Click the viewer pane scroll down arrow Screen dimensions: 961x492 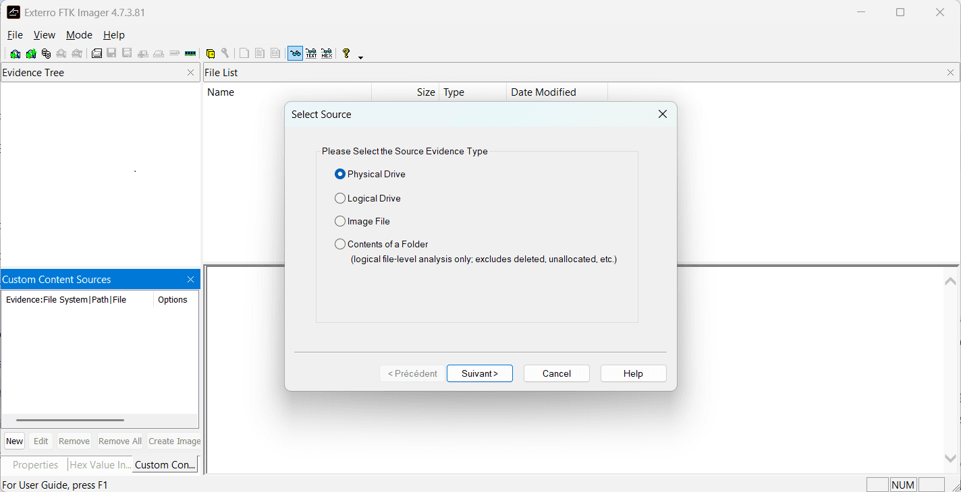(x=951, y=458)
